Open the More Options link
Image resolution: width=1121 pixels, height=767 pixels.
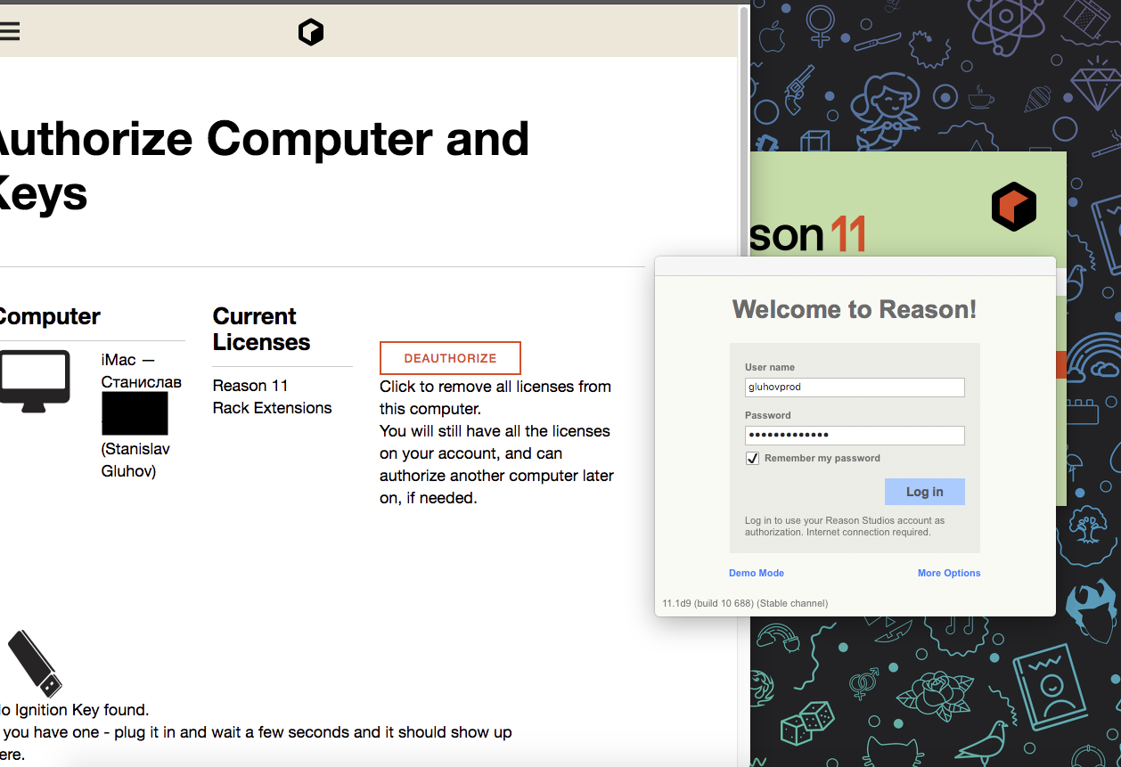(x=949, y=573)
